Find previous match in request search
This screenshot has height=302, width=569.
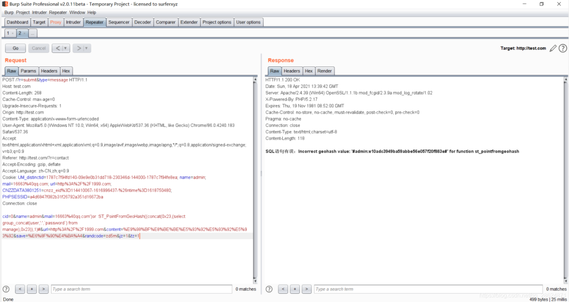(x=20, y=289)
